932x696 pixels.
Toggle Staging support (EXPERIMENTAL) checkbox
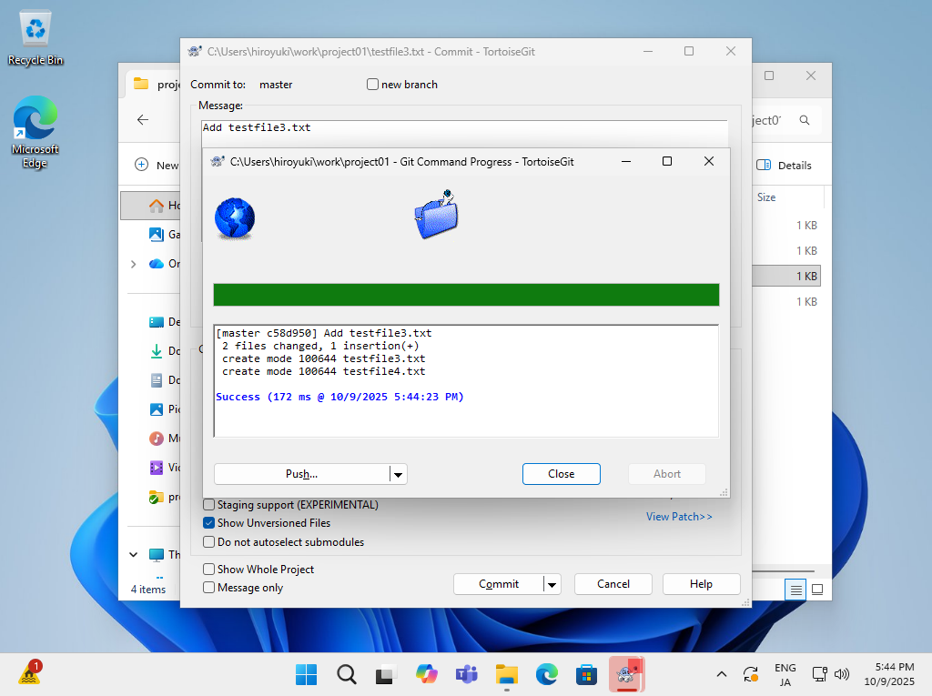pos(209,504)
